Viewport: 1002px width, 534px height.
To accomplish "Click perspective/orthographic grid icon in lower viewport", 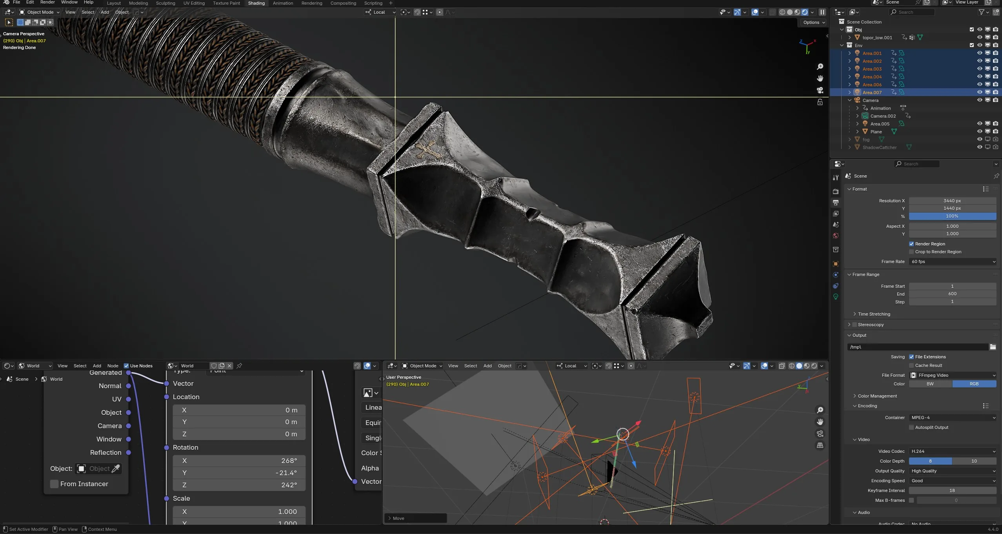I will (820, 445).
